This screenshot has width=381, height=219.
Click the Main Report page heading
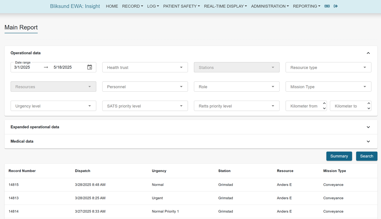(x=21, y=27)
